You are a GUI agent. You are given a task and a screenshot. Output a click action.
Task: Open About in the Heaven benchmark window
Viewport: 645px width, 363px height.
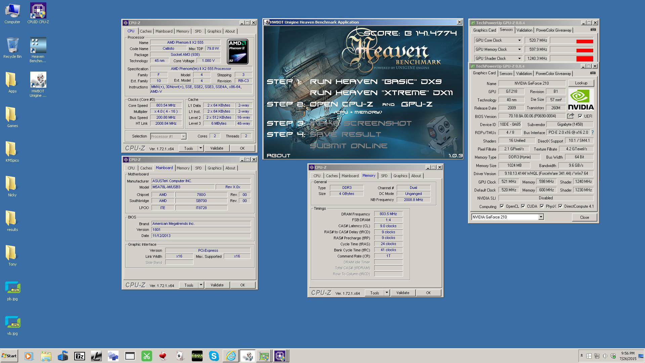(278, 156)
